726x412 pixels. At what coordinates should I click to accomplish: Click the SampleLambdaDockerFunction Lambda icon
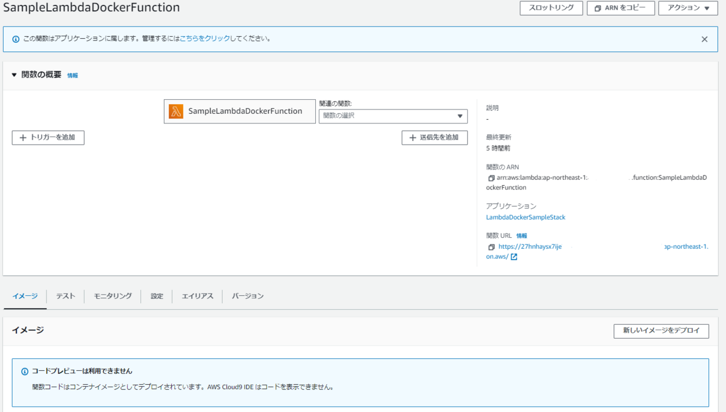[x=175, y=111]
